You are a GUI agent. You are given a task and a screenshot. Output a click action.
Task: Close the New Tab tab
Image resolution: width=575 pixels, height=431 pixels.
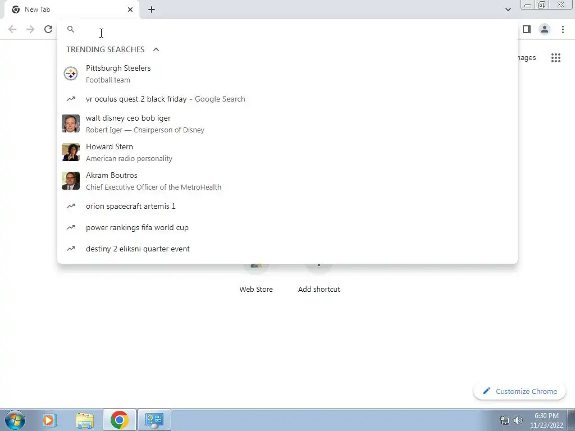click(x=130, y=10)
